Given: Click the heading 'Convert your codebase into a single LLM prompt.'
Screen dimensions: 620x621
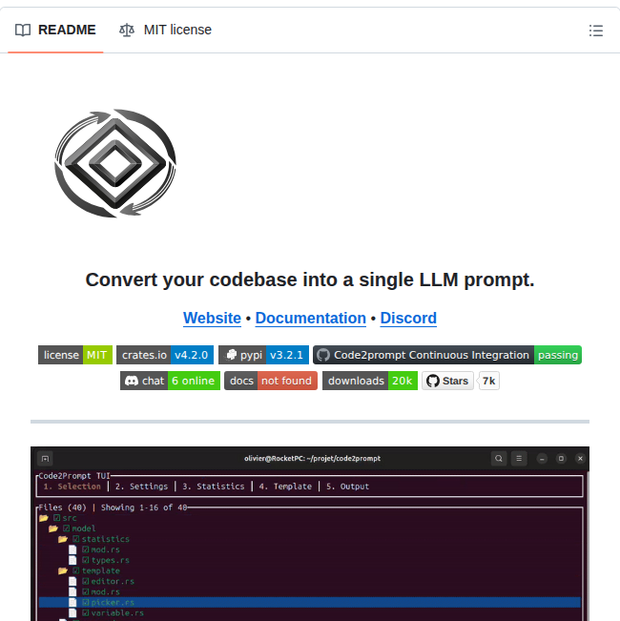Looking at the screenshot, I should coord(310,279).
